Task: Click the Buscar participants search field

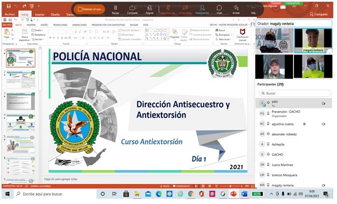Action: point(295,93)
